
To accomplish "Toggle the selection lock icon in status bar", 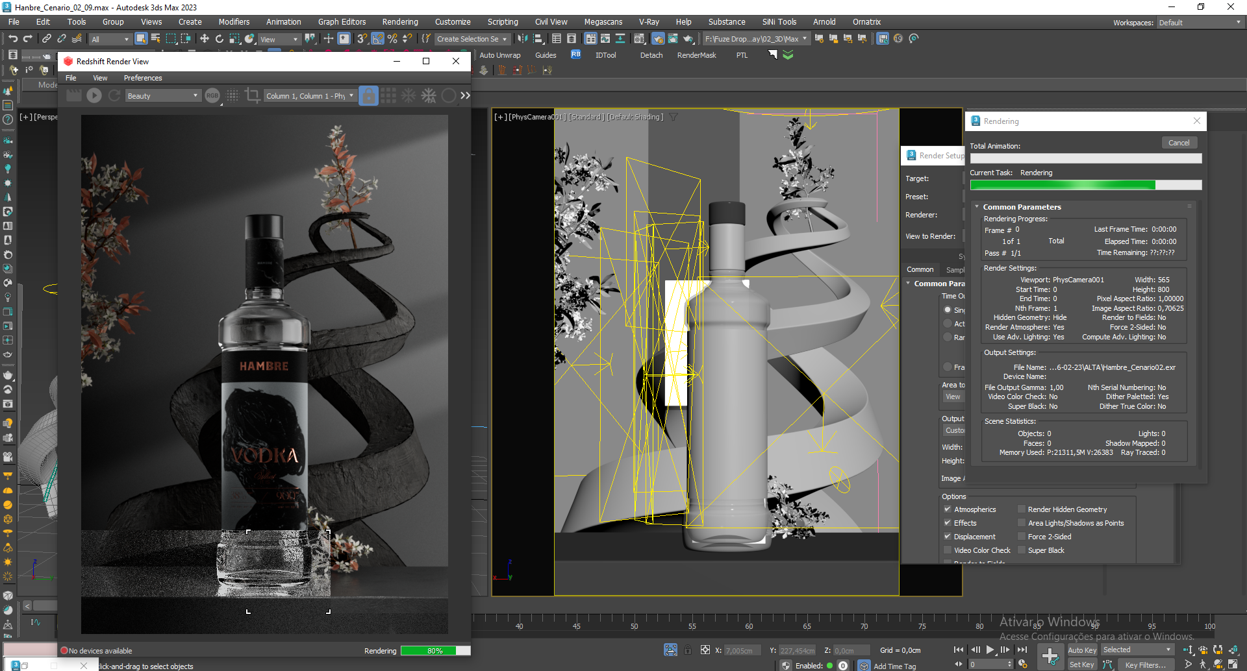I will pos(688,650).
